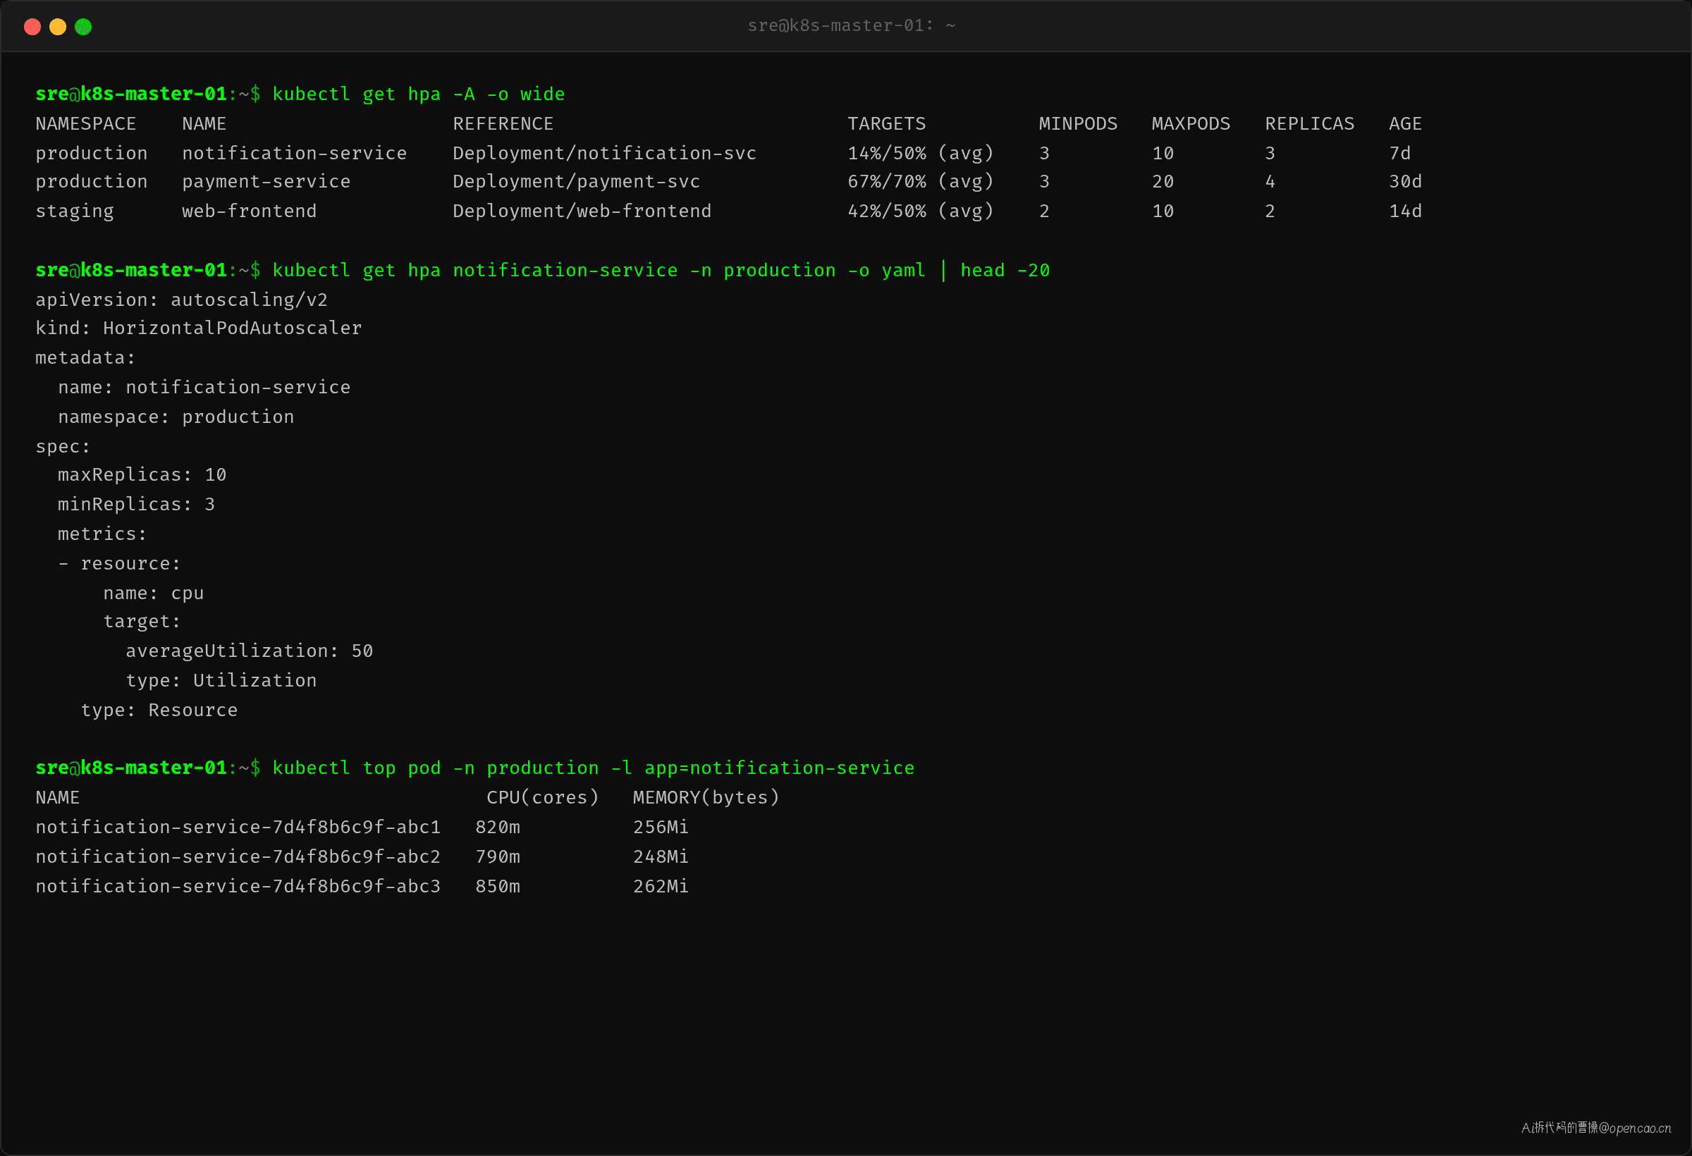Click the notification-service HPA name in table
This screenshot has height=1156, width=1692.
[x=294, y=153]
